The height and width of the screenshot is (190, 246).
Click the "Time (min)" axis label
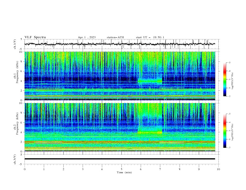tap(124, 172)
